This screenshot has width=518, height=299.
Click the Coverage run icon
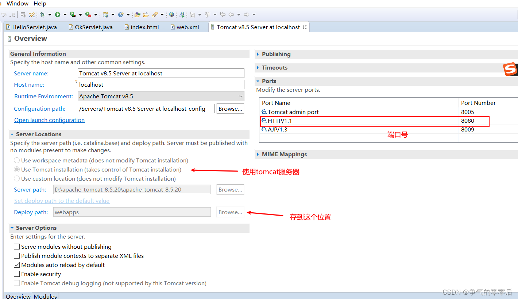(x=73, y=15)
